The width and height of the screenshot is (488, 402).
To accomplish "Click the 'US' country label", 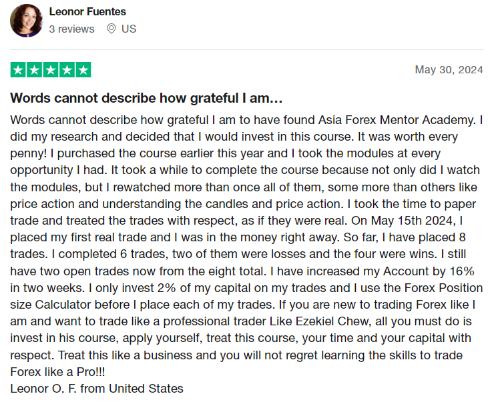I will pos(129,29).
